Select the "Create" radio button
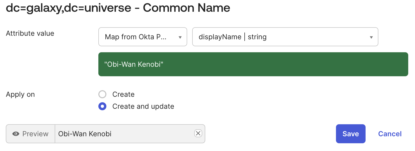Viewport: 415px width, 151px height. 102,94
